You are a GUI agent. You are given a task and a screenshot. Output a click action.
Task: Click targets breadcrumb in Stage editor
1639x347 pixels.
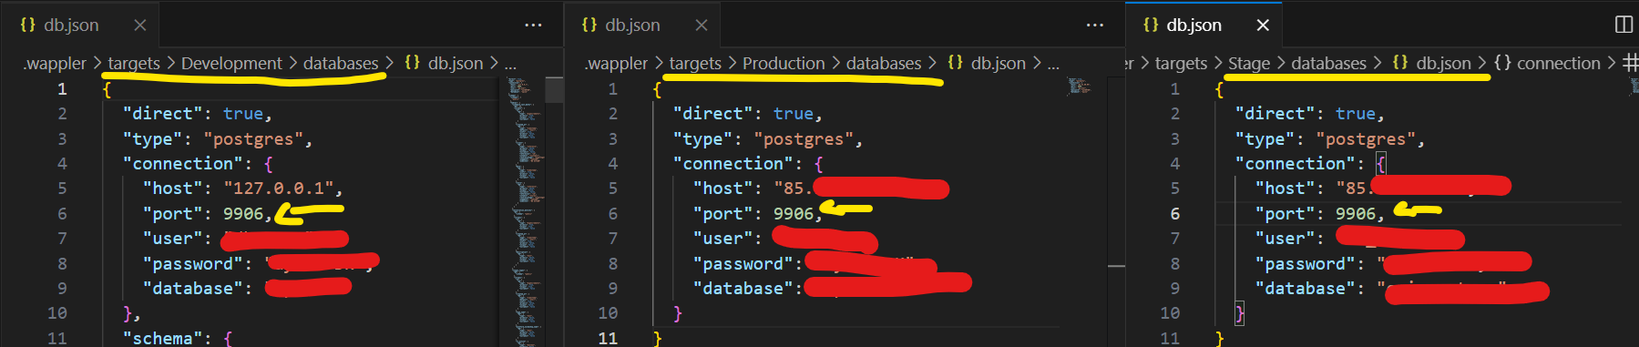[1181, 63]
